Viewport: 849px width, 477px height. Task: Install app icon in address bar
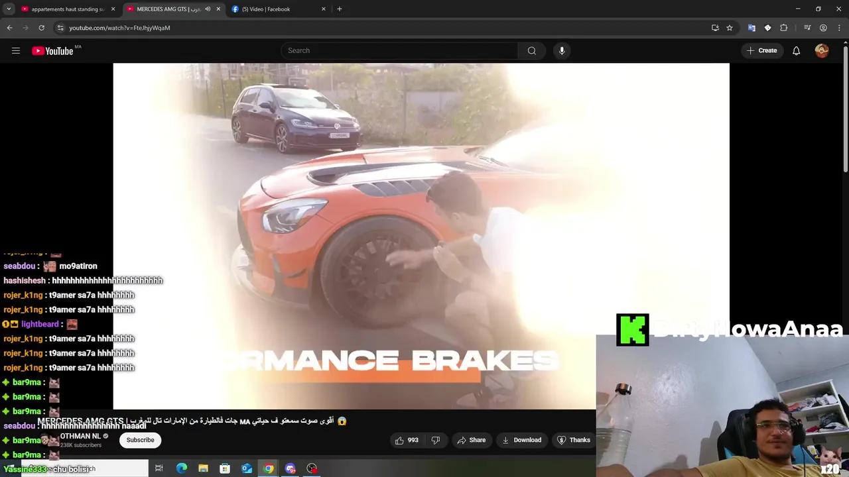[x=715, y=28]
